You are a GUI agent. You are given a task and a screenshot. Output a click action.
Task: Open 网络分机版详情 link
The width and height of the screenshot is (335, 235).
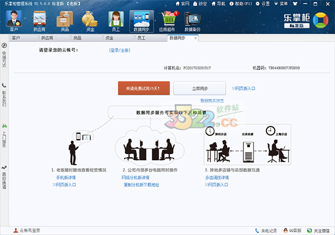point(136,178)
